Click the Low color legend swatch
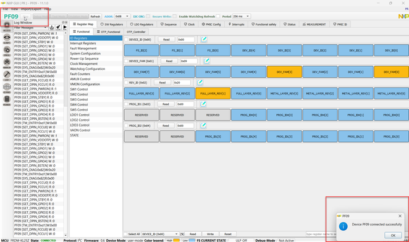 [x=192, y=240]
